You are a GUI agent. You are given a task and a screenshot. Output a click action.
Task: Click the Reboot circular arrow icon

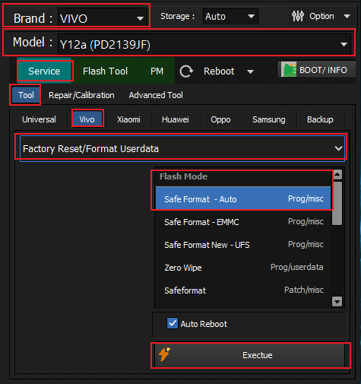(x=186, y=71)
